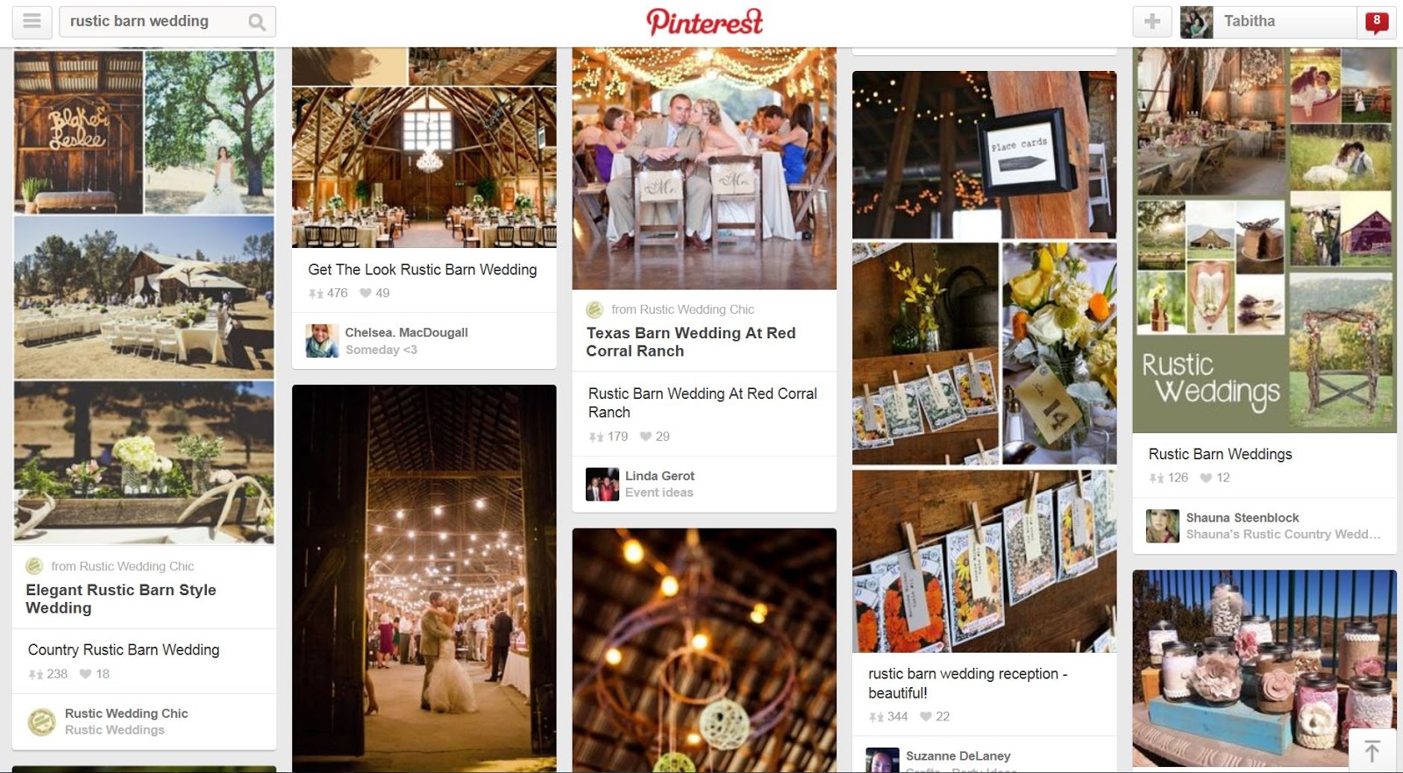Click the plus add pin button
1403x773 pixels.
coord(1152,22)
